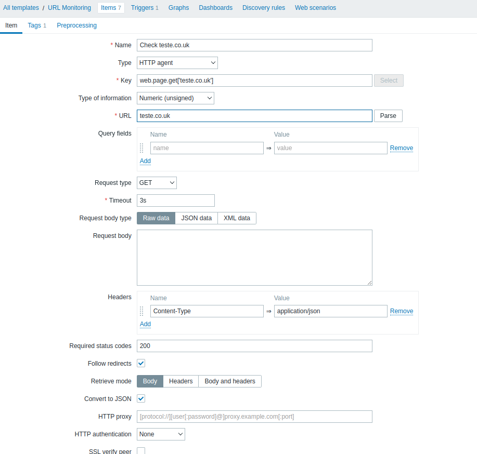
Task: Expand the Type of information dropdown
Action: [175, 98]
